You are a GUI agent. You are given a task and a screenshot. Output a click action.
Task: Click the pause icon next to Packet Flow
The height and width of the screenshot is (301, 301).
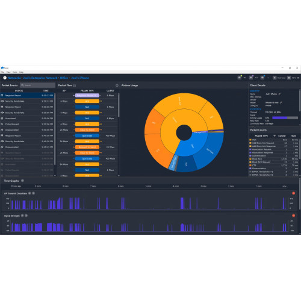pos(75,85)
